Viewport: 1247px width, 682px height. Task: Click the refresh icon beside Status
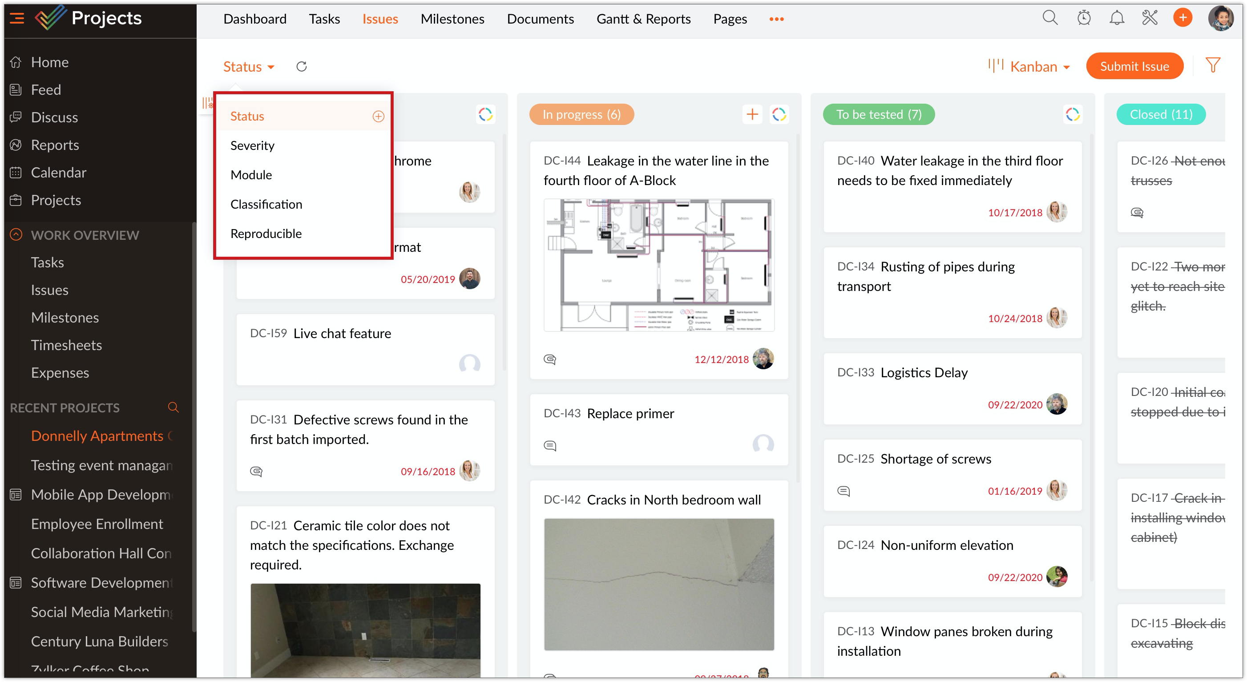click(x=301, y=66)
